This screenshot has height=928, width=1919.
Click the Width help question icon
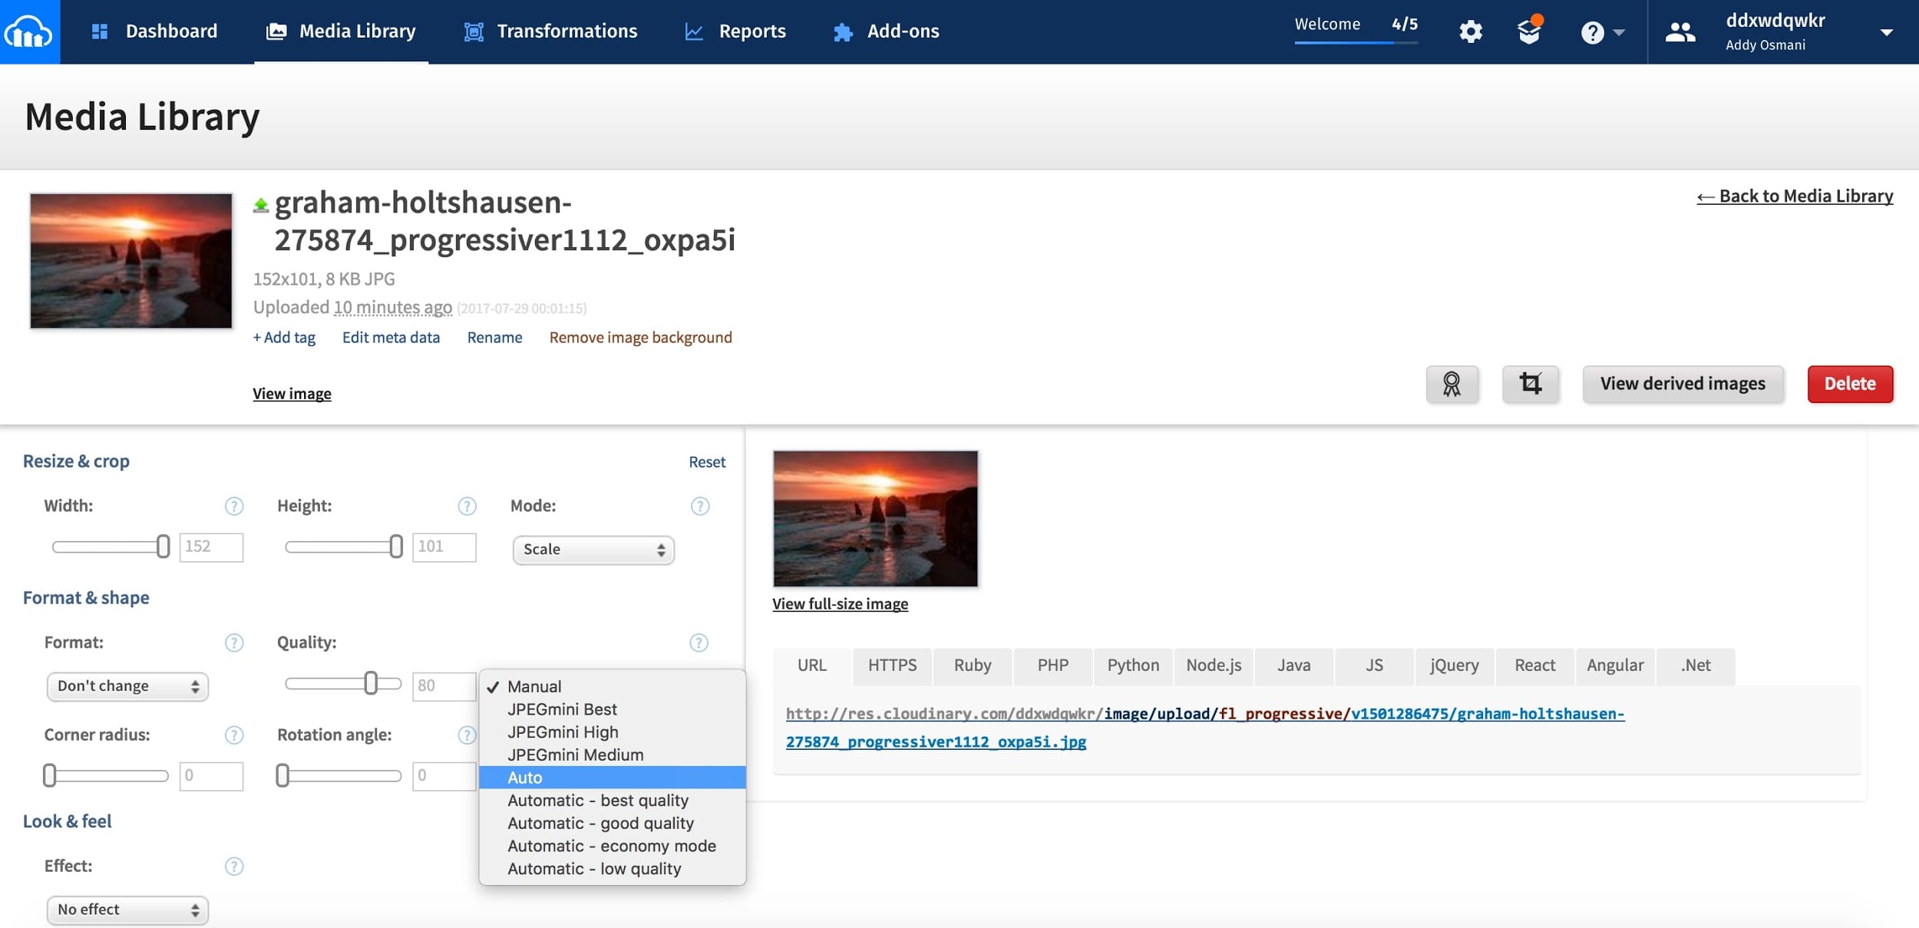pos(234,507)
